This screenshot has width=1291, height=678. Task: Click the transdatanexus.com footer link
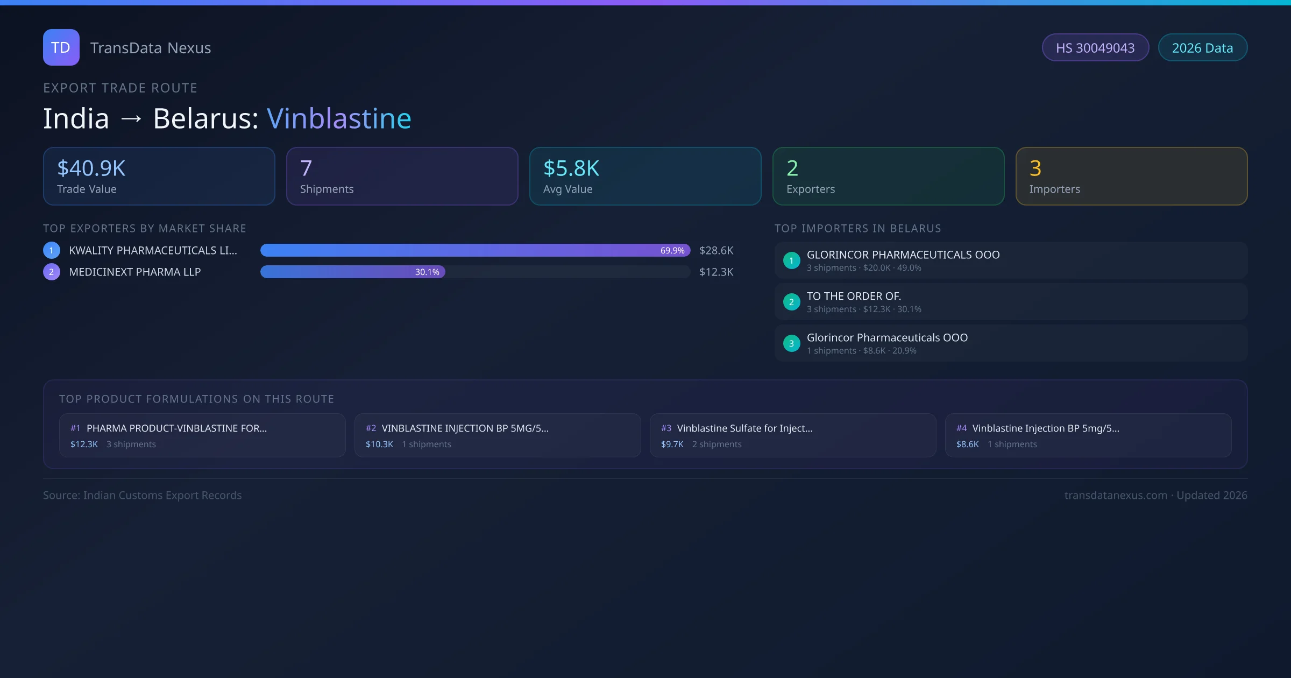coord(1116,495)
